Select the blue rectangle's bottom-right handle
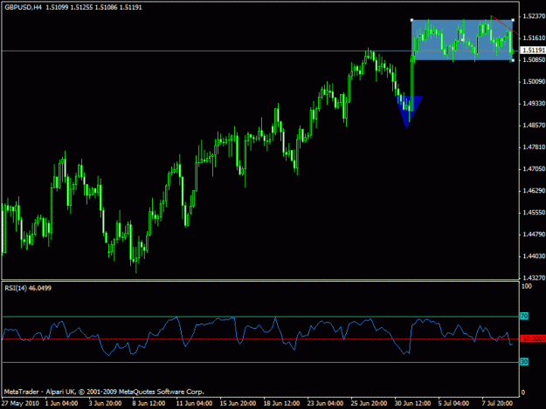546x409 pixels. pyautogui.click(x=513, y=60)
